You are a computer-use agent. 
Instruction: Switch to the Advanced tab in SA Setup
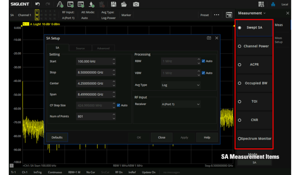click(103, 48)
